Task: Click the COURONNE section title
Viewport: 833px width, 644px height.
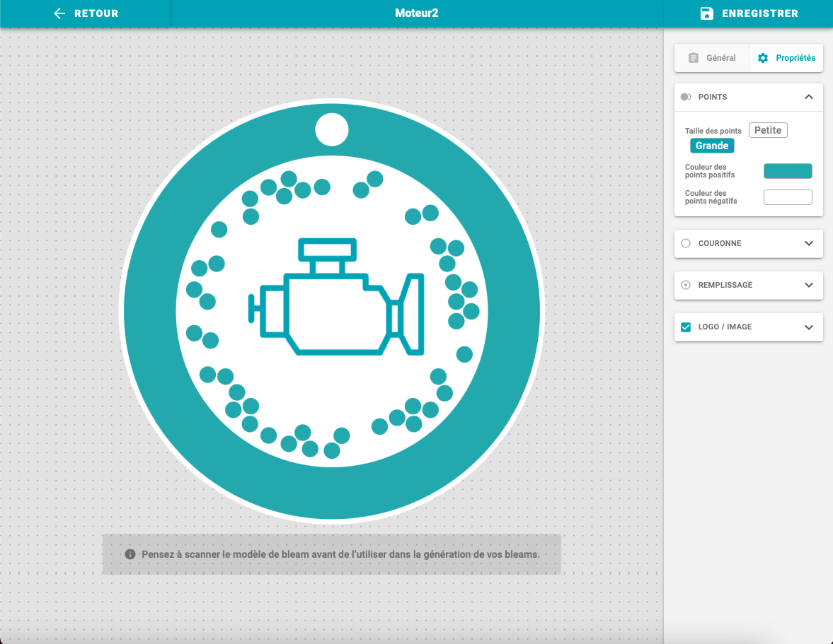Action: (x=719, y=243)
